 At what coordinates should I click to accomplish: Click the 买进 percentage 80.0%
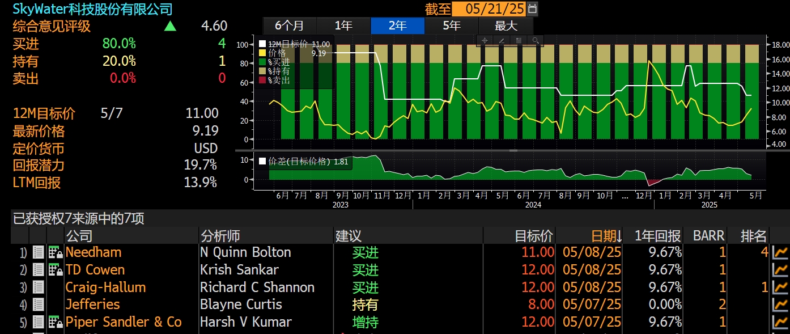pyautogui.click(x=119, y=44)
